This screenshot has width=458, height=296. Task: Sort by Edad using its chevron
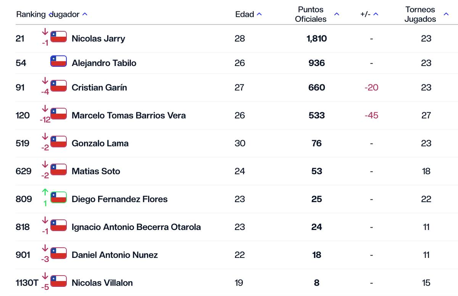click(x=260, y=14)
